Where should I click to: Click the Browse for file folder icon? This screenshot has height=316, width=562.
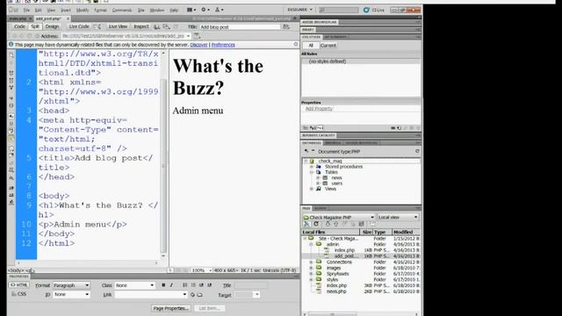pos(200,295)
